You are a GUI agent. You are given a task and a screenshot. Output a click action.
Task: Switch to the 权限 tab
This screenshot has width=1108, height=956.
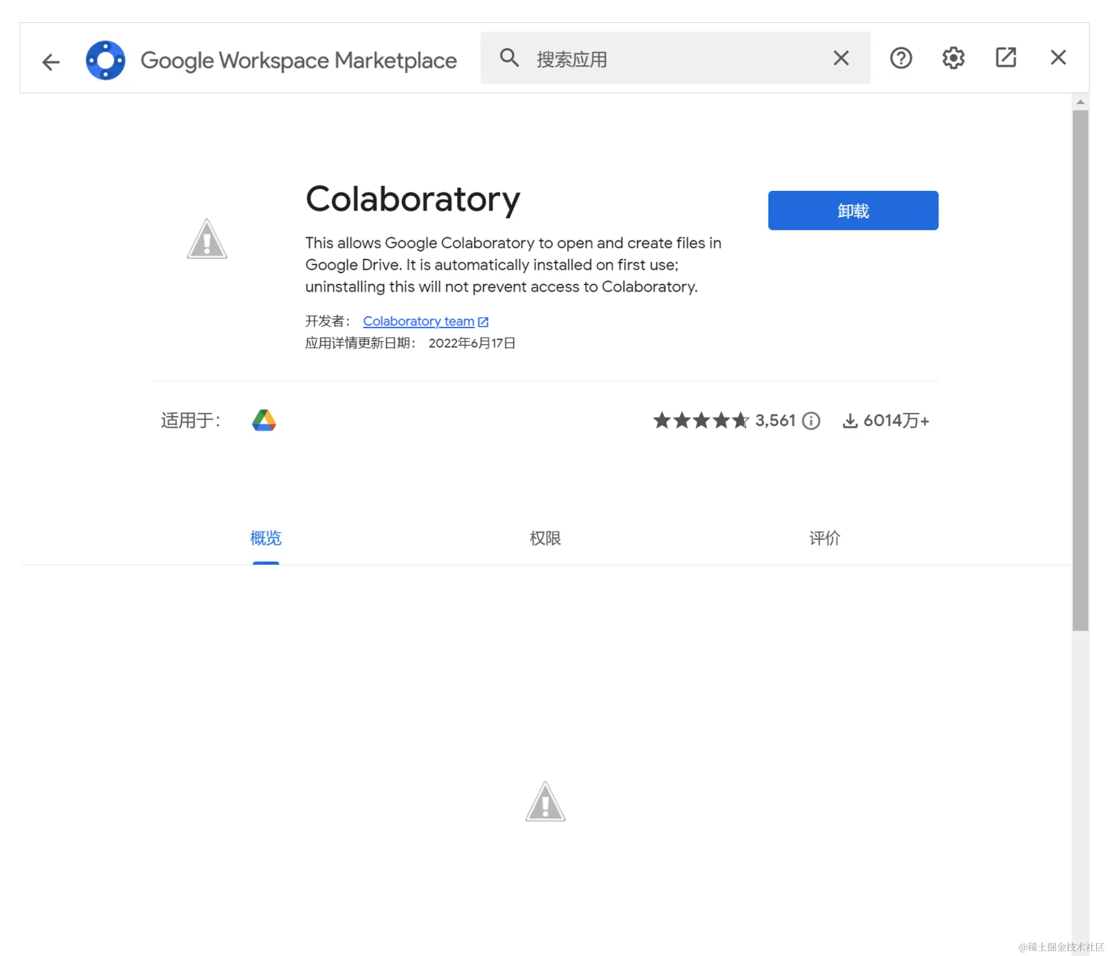545,538
